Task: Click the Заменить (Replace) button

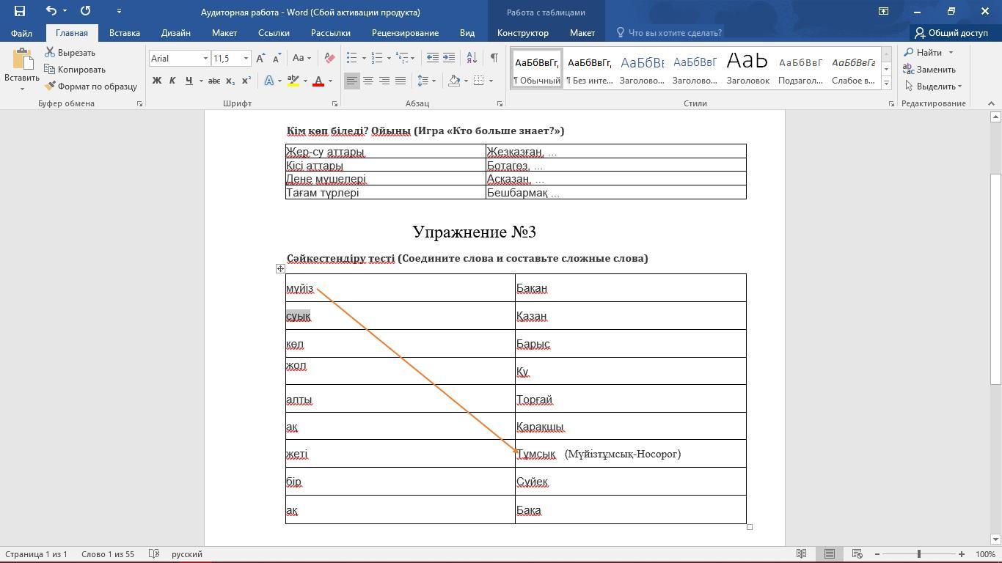Action: (929, 70)
